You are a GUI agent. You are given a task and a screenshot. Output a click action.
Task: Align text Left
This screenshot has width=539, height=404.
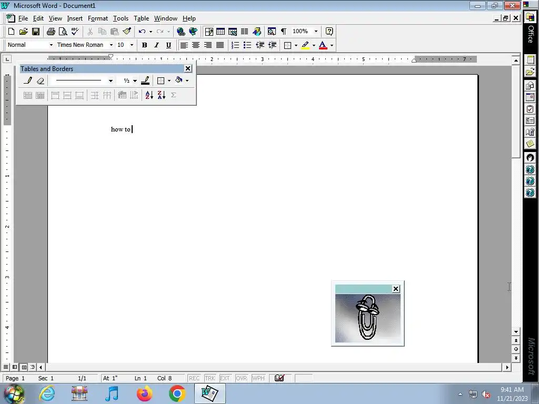[x=184, y=45]
